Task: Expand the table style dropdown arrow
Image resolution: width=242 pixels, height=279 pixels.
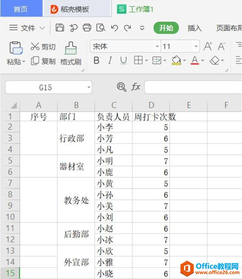Action: click(x=164, y=61)
